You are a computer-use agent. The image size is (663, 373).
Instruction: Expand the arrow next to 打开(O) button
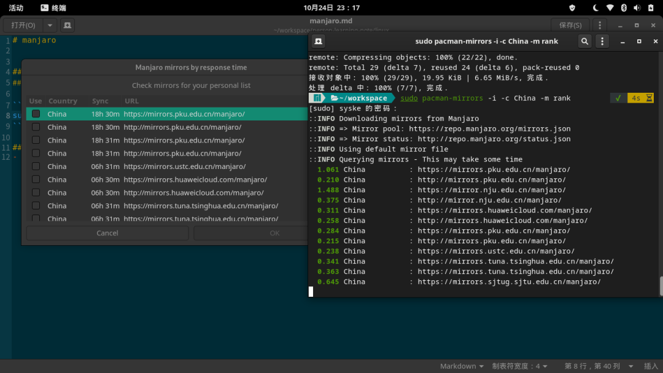coord(50,25)
